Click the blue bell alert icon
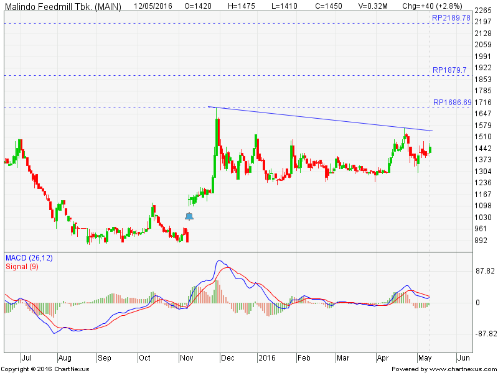The width and height of the screenshot is (498, 373). point(189,216)
